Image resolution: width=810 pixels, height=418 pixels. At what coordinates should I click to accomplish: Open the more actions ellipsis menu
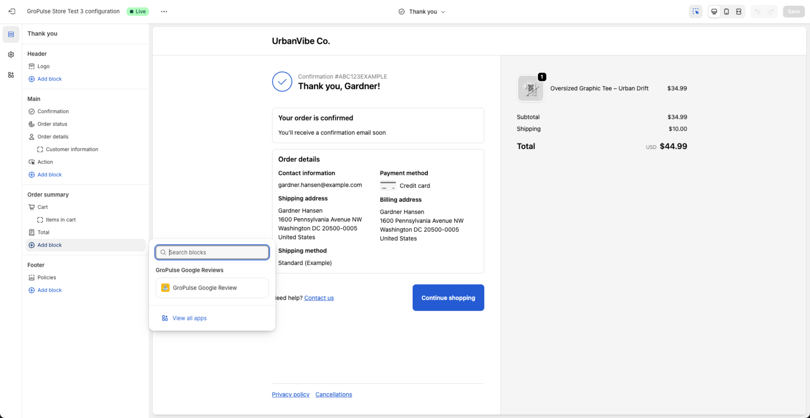coord(164,11)
